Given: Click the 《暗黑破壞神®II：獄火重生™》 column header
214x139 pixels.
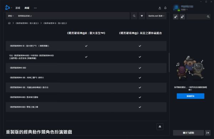Looking at the screenshot, I should pyautogui.click(x=86, y=33).
